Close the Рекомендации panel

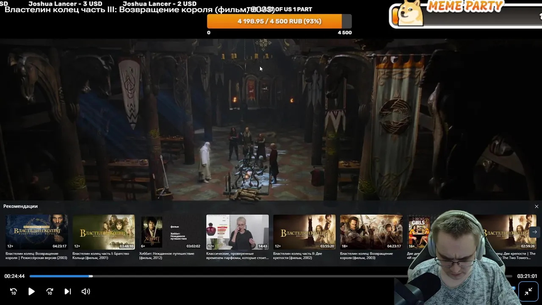click(536, 207)
